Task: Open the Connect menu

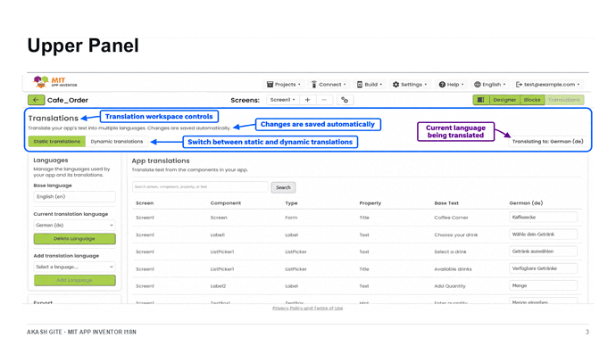Action: click(x=329, y=85)
